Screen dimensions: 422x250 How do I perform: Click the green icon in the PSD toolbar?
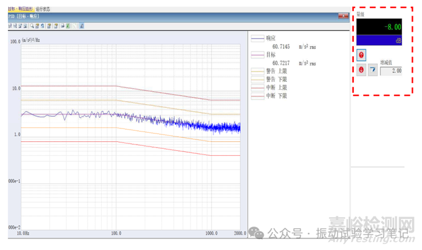[68, 26]
